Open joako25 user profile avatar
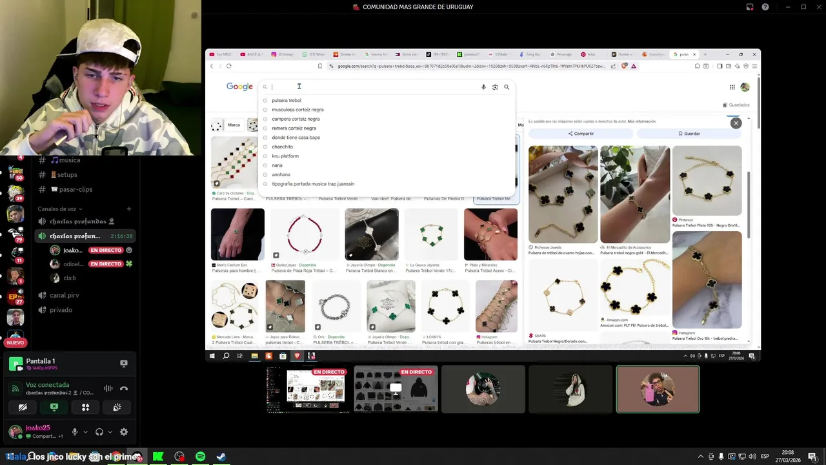The height and width of the screenshot is (465, 826). 15,431
